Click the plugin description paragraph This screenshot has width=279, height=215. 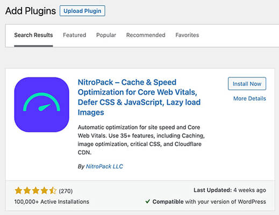tap(141, 140)
